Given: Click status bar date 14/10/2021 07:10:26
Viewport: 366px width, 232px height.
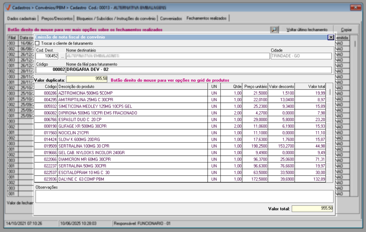Looking at the screenshot, I should [24, 223].
